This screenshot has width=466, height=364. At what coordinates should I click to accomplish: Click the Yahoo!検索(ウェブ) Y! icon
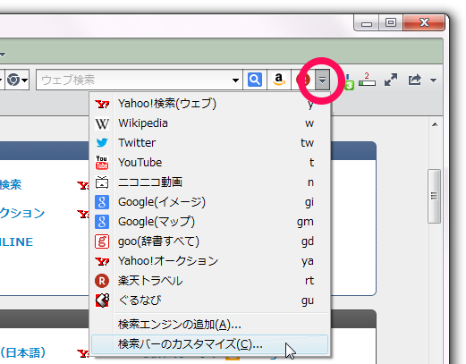(102, 104)
